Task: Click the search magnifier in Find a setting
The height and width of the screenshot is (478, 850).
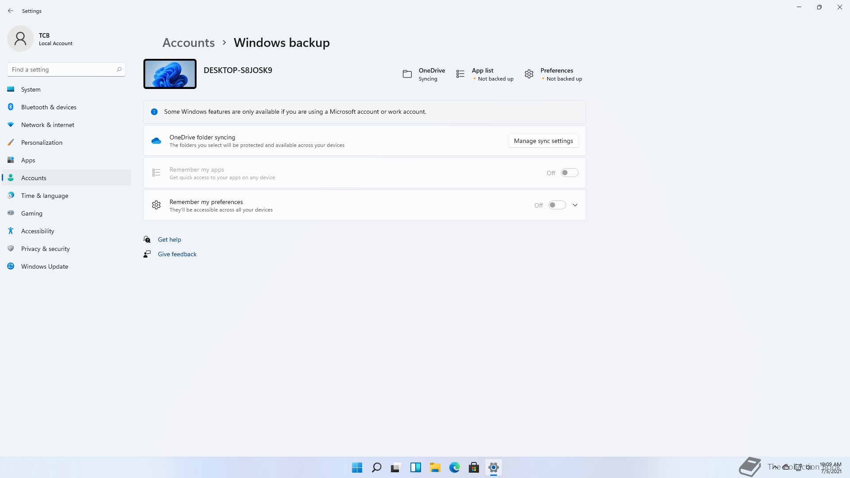Action: [119, 69]
